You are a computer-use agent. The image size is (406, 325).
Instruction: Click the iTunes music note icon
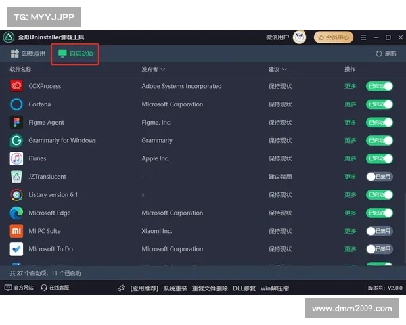(16, 158)
